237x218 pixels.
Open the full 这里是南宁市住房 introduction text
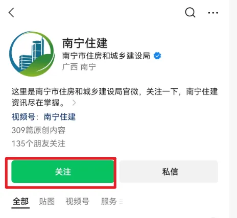coord(115,97)
